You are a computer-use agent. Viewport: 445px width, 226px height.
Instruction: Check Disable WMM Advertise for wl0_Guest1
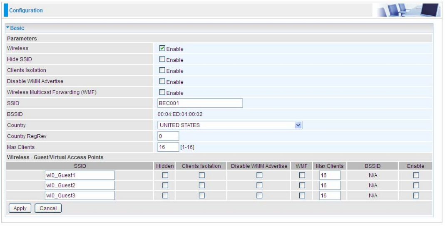pyautogui.click(x=259, y=175)
